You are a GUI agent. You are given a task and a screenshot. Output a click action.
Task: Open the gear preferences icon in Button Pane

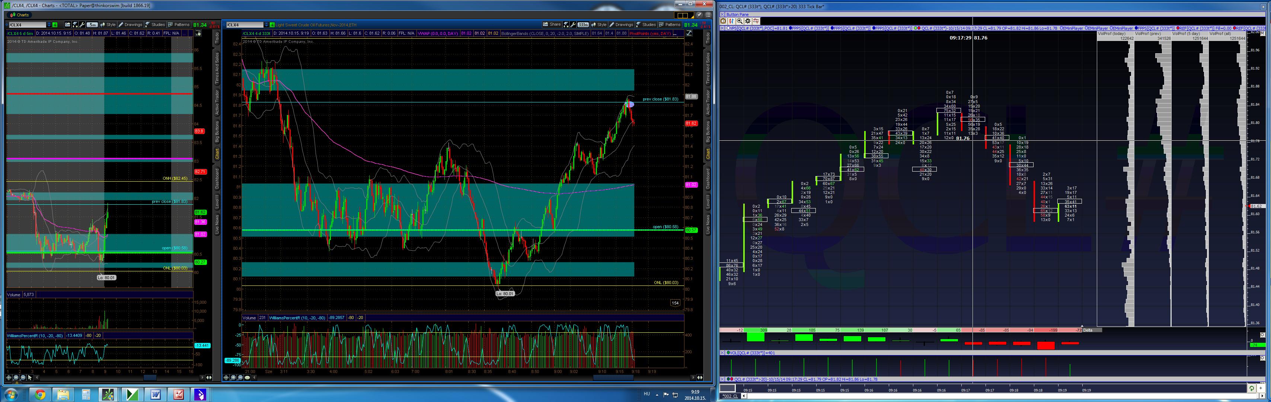tap(748, 21)
